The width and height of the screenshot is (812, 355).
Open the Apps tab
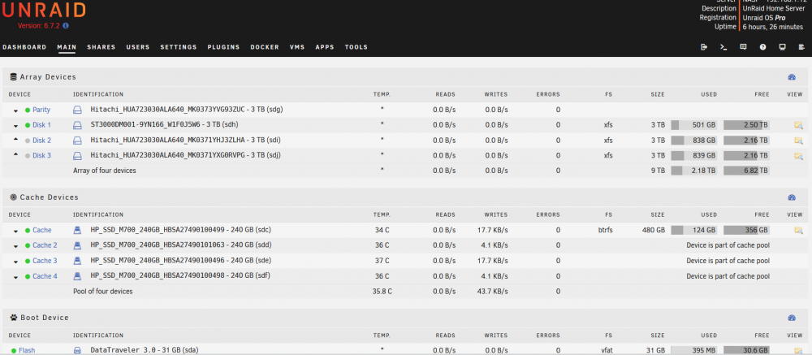coord(325,47)
